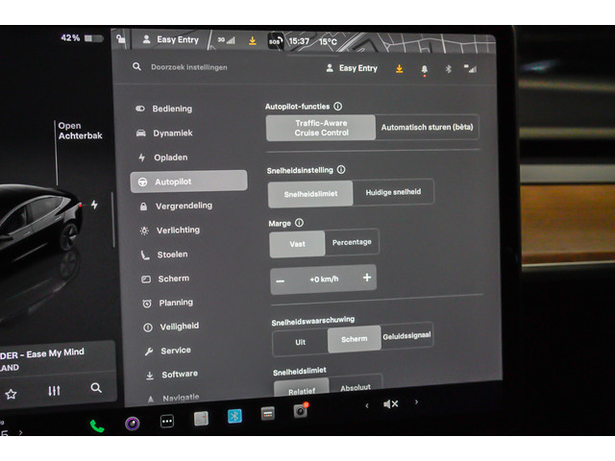This screenshot has height=461, width=615.
Task: Switch to Automatisch sturen (bèta)
Action: click(428, 127)
